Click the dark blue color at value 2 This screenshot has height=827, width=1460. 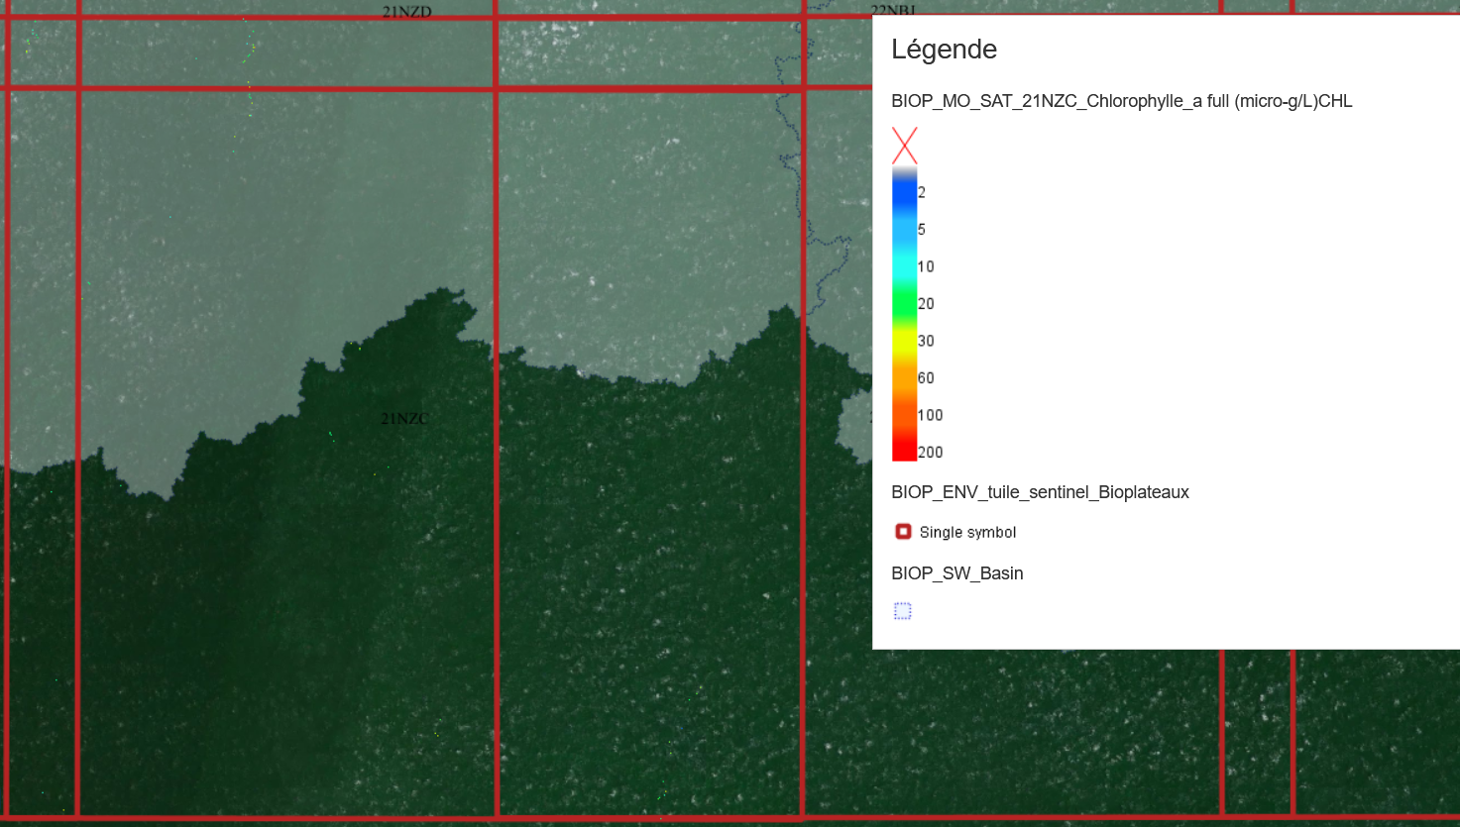[x=904, y=193]
